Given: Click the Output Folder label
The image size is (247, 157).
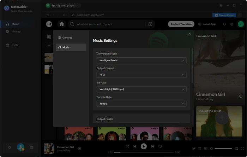Looking at the screenshot, I should [105, 119].
